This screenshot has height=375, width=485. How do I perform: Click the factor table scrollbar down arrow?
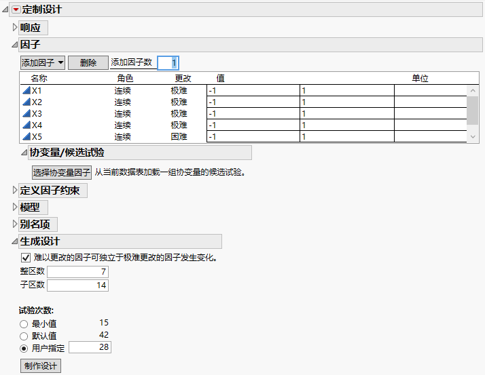[x=473, y=136]
